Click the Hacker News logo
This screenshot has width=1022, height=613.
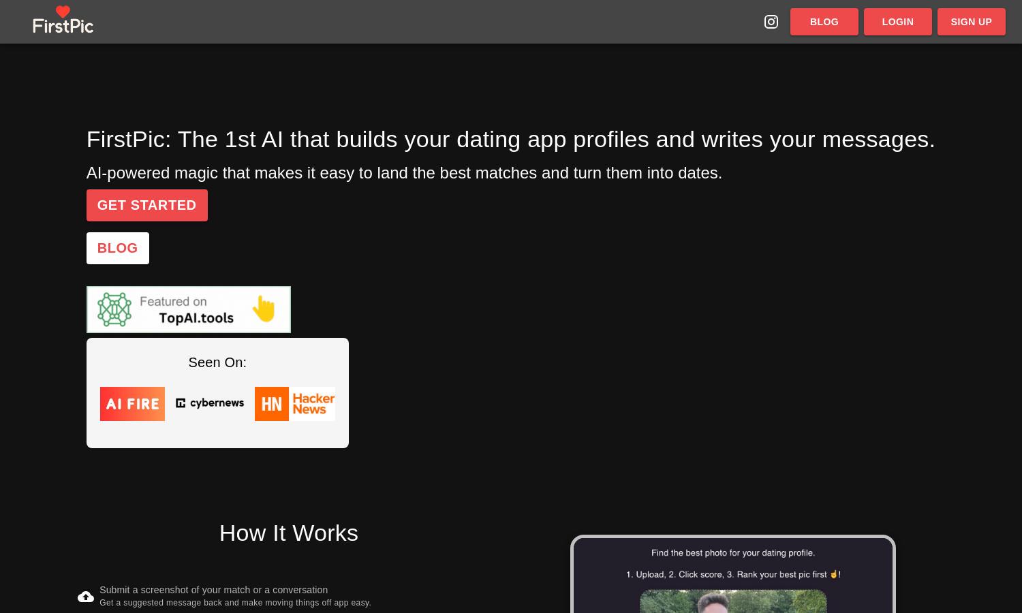coord(295,404)
